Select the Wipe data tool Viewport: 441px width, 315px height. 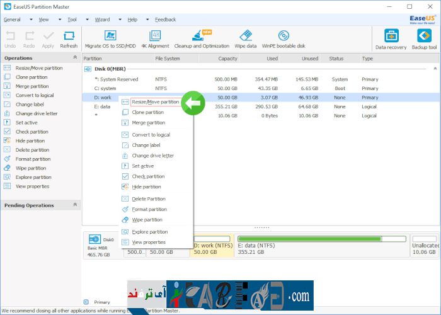pos(245,36)
